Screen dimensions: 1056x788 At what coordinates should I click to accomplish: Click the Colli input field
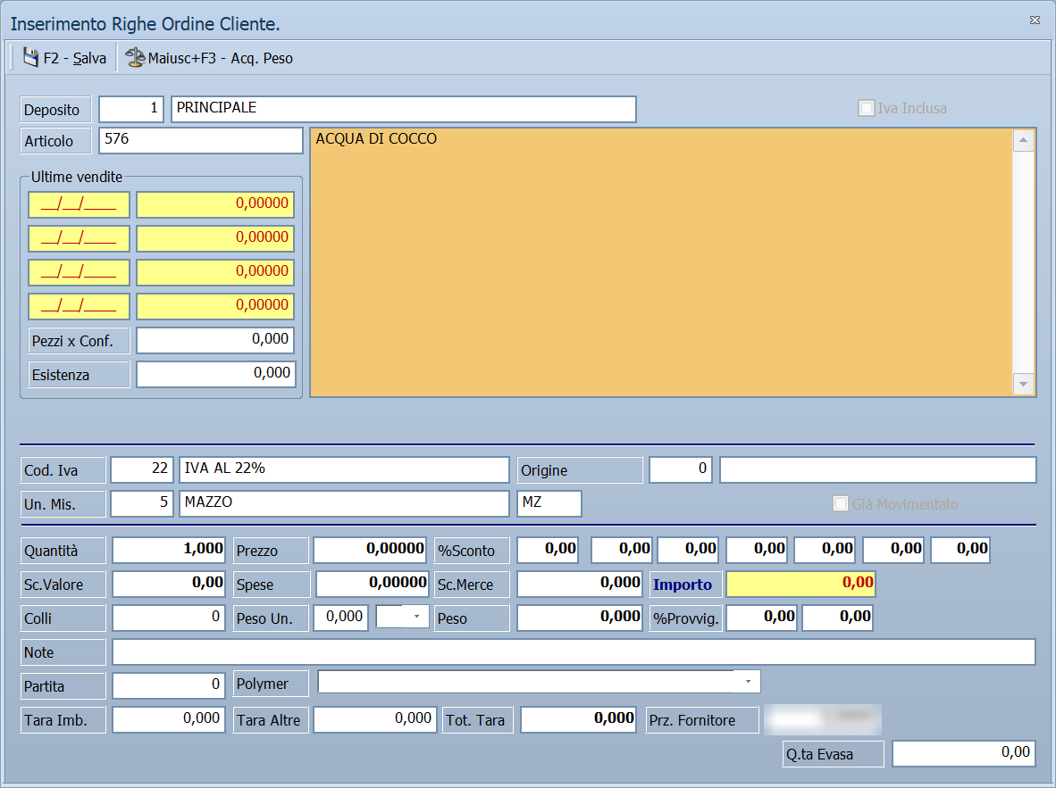click(x=168, y=617)
